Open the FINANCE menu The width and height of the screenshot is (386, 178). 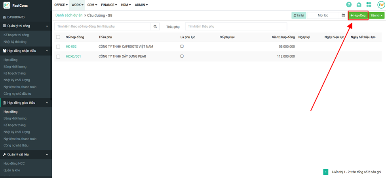109,5
